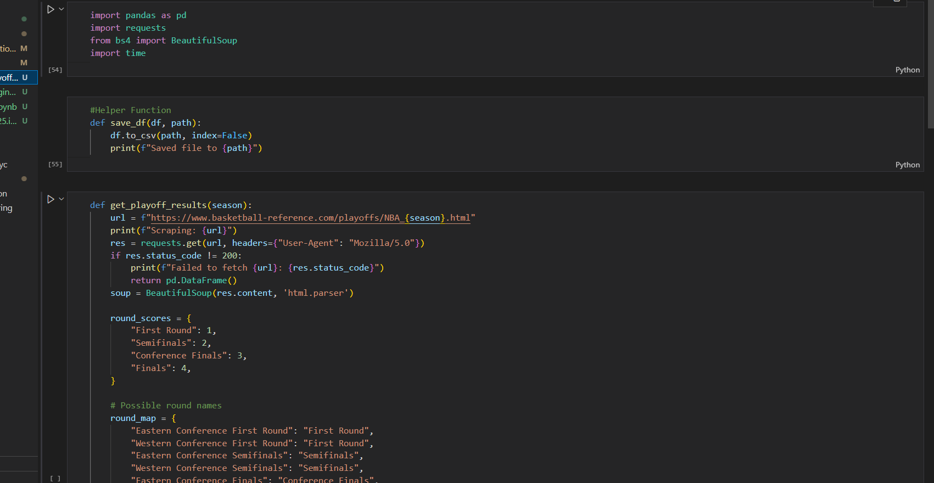Select the 'tio...' modified file

(x=19, y=48)
